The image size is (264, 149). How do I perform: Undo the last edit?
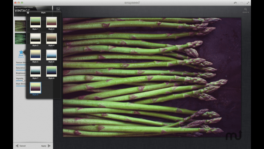(x=235, y=3)
